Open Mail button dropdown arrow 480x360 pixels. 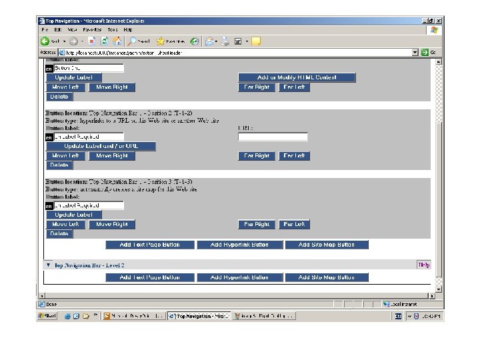coord(216,41)
